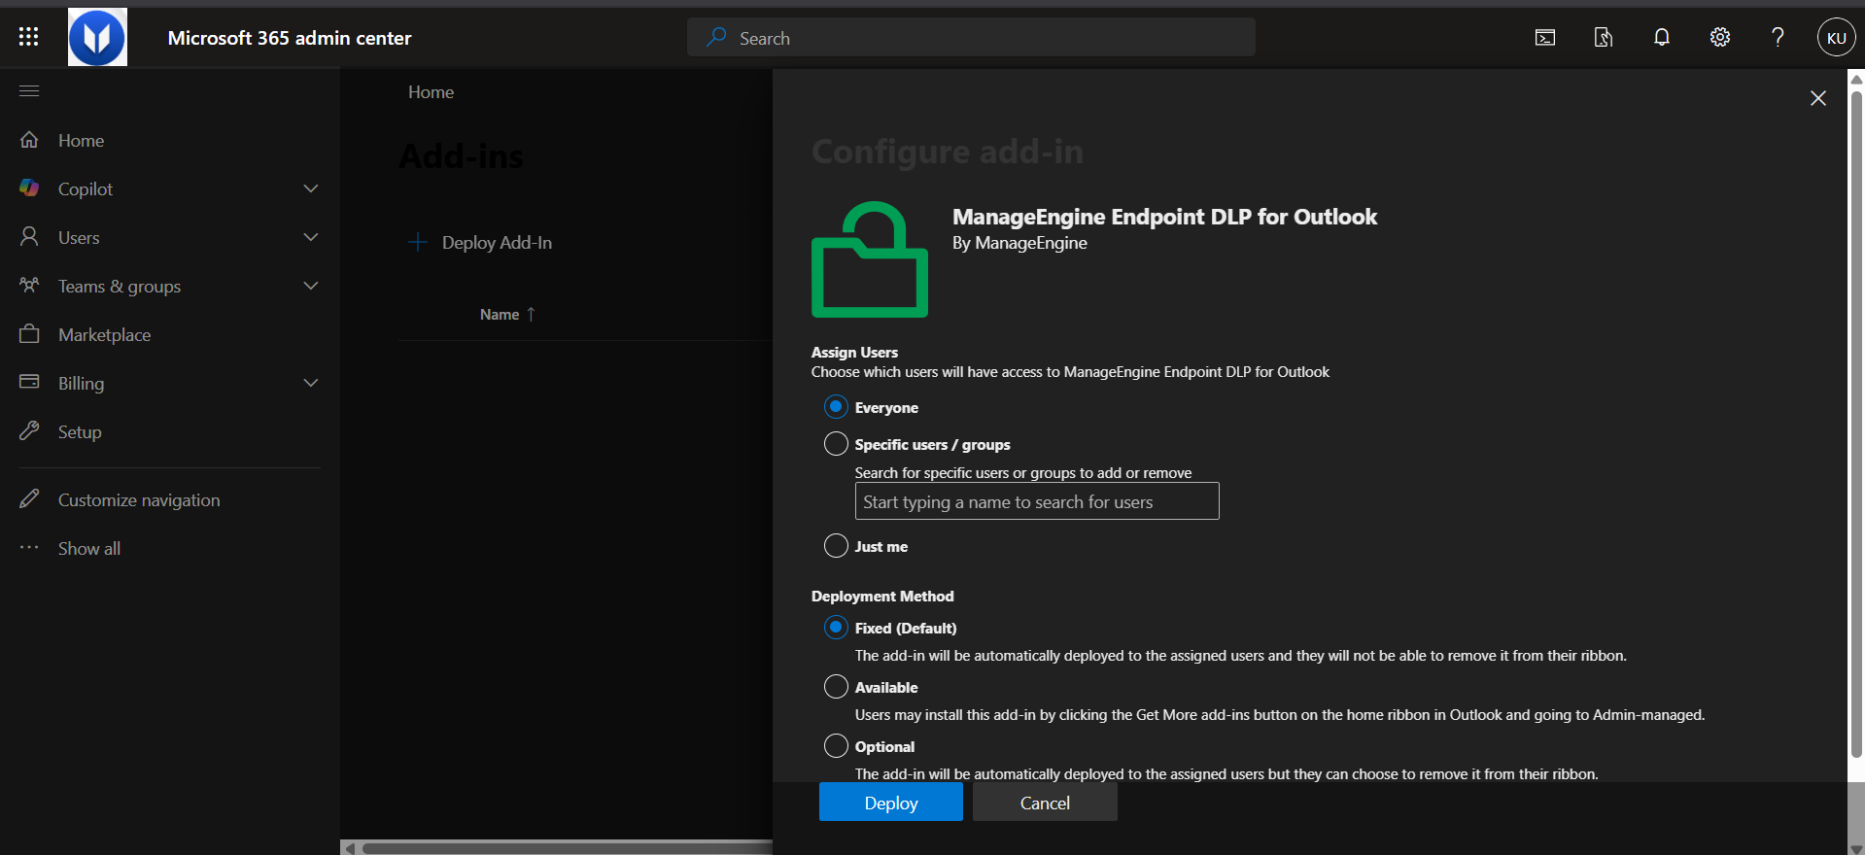Open the notifications bell
Image resolution: width=1865 pixels, height=855 pixels.
pyautogui.click(x=1662, y=38)
